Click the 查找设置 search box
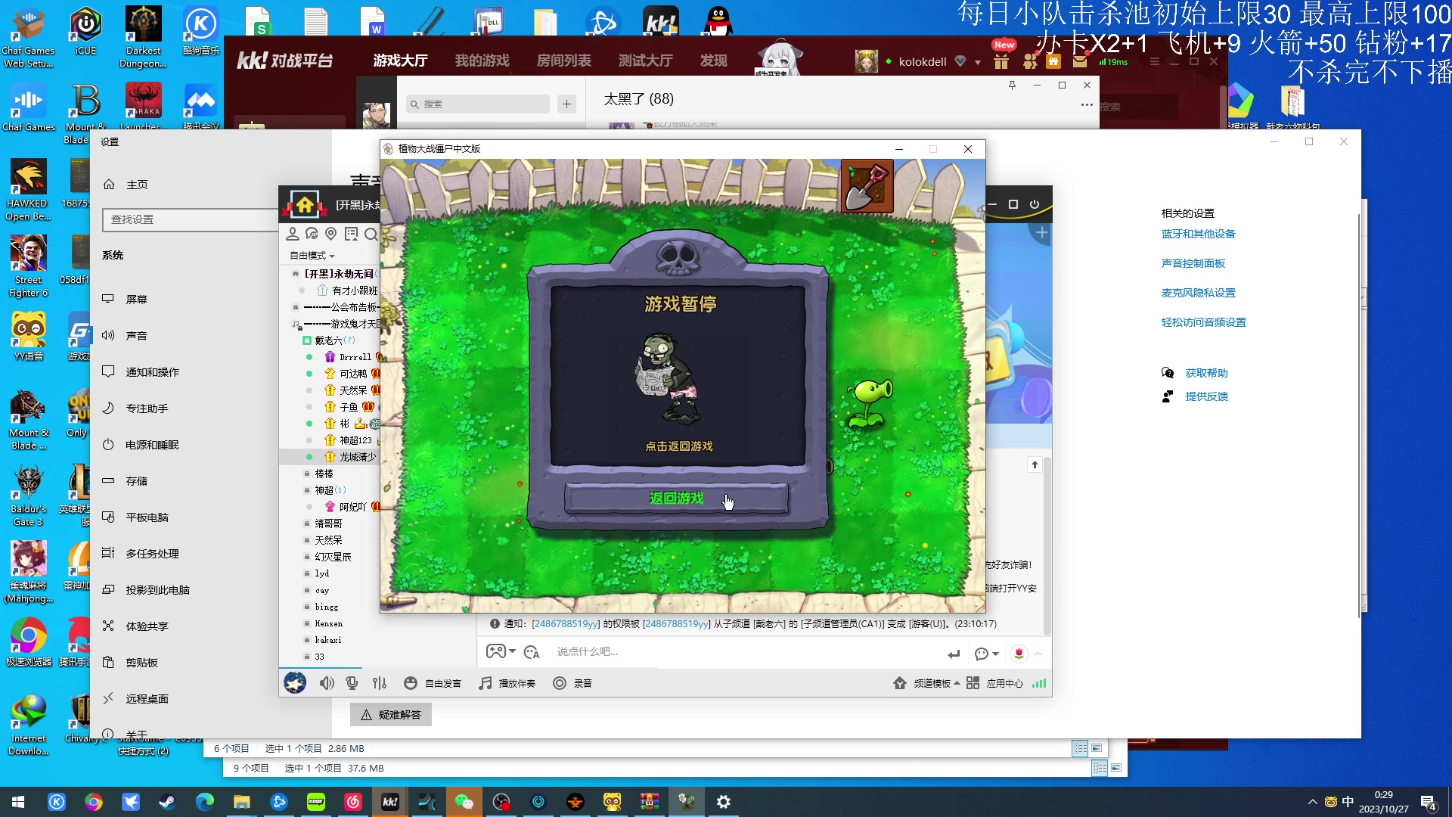Viewport: 1452px width, 817px height. click(x=191, y=219)
